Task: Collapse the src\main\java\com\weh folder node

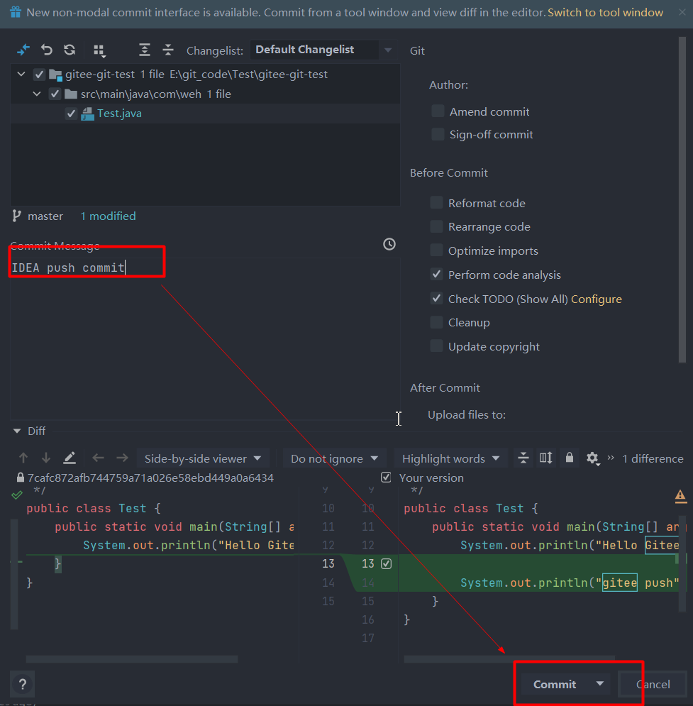Action: coord(37,94)
